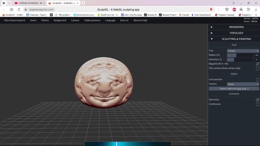Click the sculpted face model
This screenshot has width=260, height=146.
[x=104, y=82]
